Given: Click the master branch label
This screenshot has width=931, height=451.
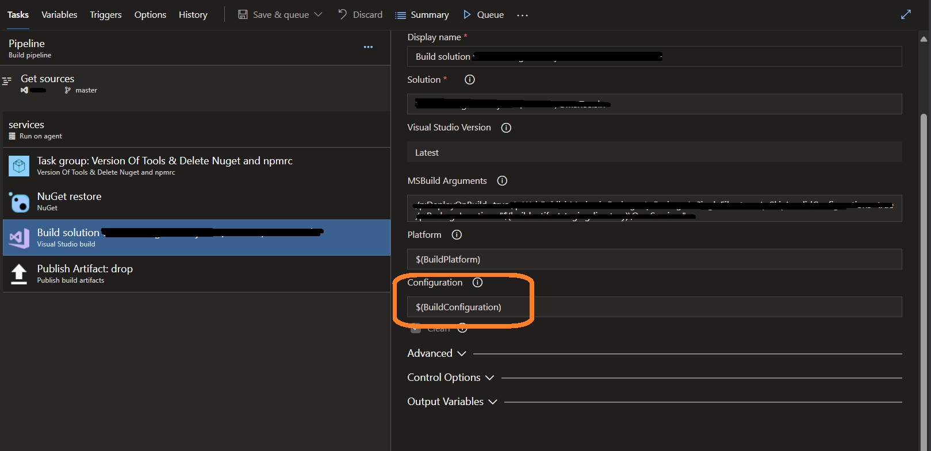Looking at the screenshot, I should click(86, 90).
